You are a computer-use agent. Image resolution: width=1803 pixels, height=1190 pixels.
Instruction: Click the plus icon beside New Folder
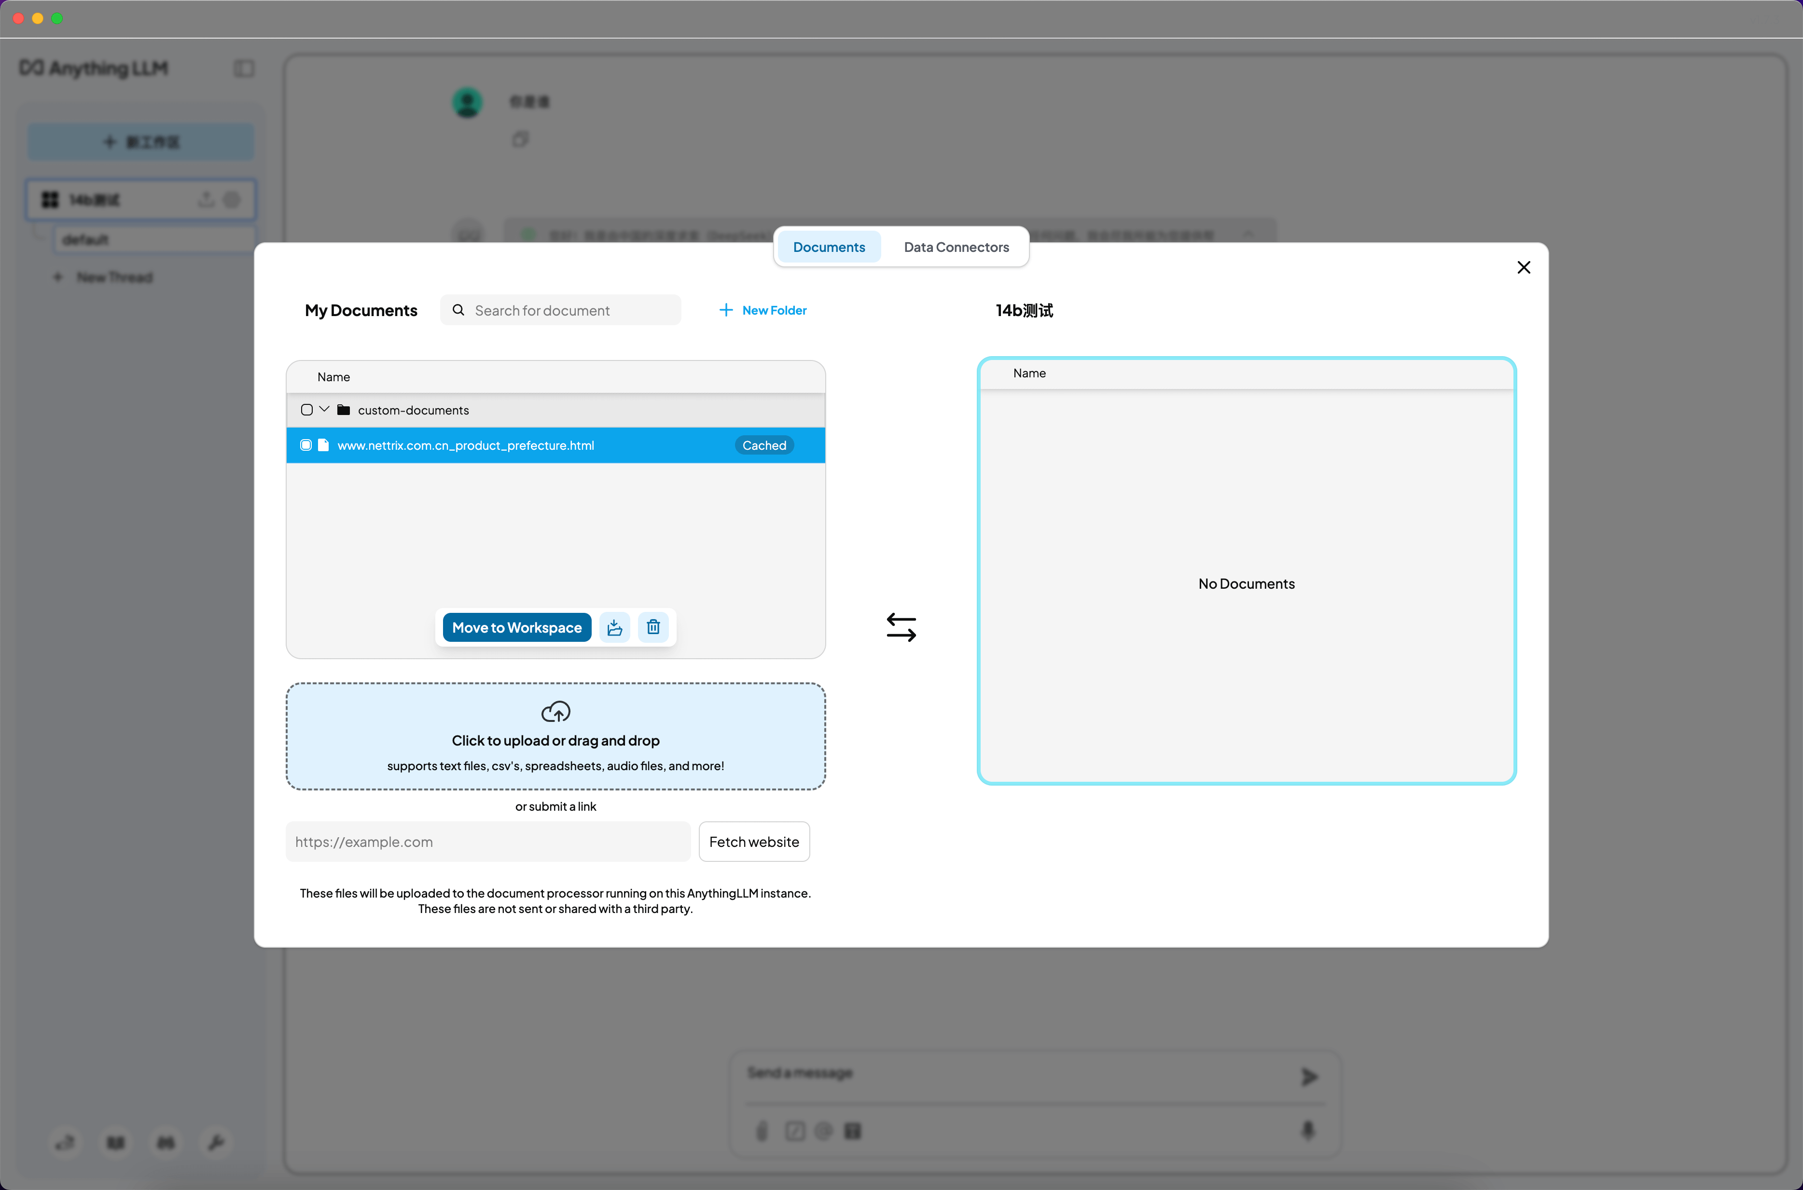click(725, 310)
